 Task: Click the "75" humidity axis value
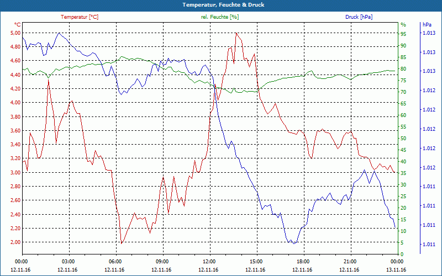coord(403,81)
